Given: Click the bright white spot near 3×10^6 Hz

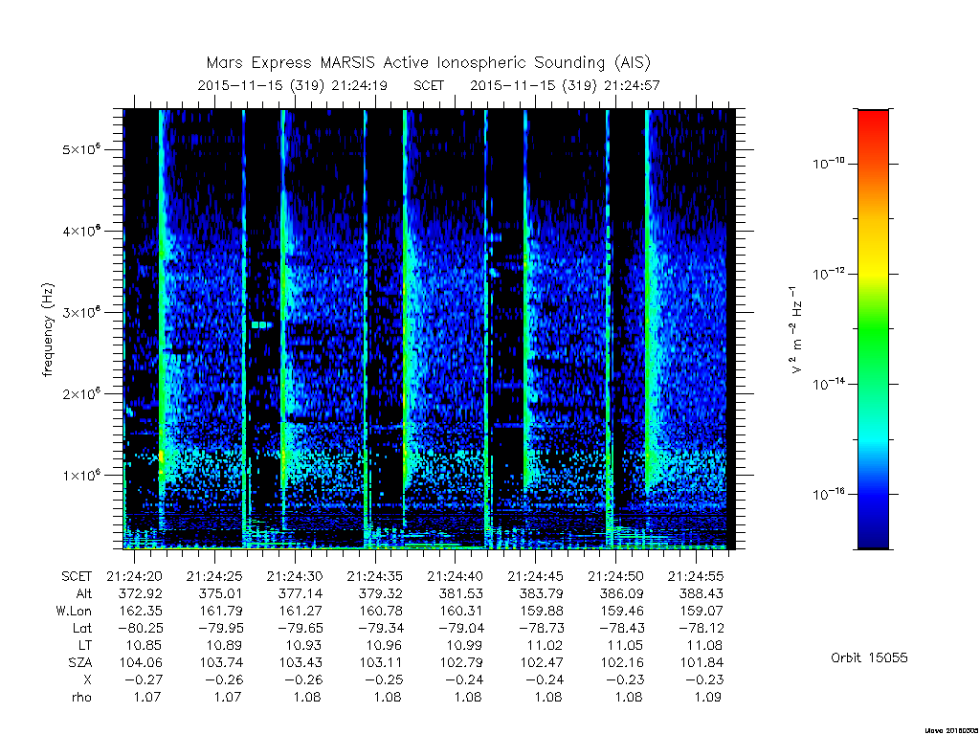Looking at the screenshot, I should (262, 325).
